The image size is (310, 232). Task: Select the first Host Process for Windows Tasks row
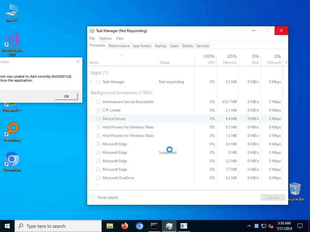[185, 127]
